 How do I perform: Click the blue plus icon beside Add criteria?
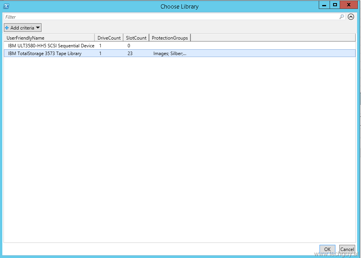(x=7, y=28)
